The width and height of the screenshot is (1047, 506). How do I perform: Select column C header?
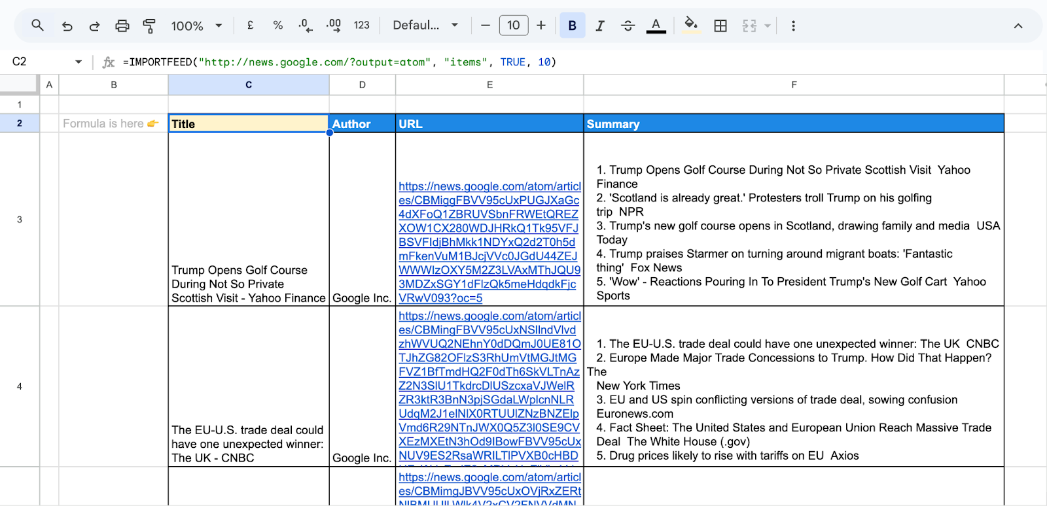click(249, 85)
